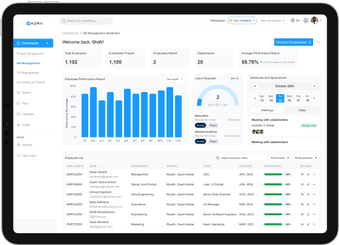Go to previous month before October 2024
This screenshot has height=245, width=339.
tap(255, 86)
